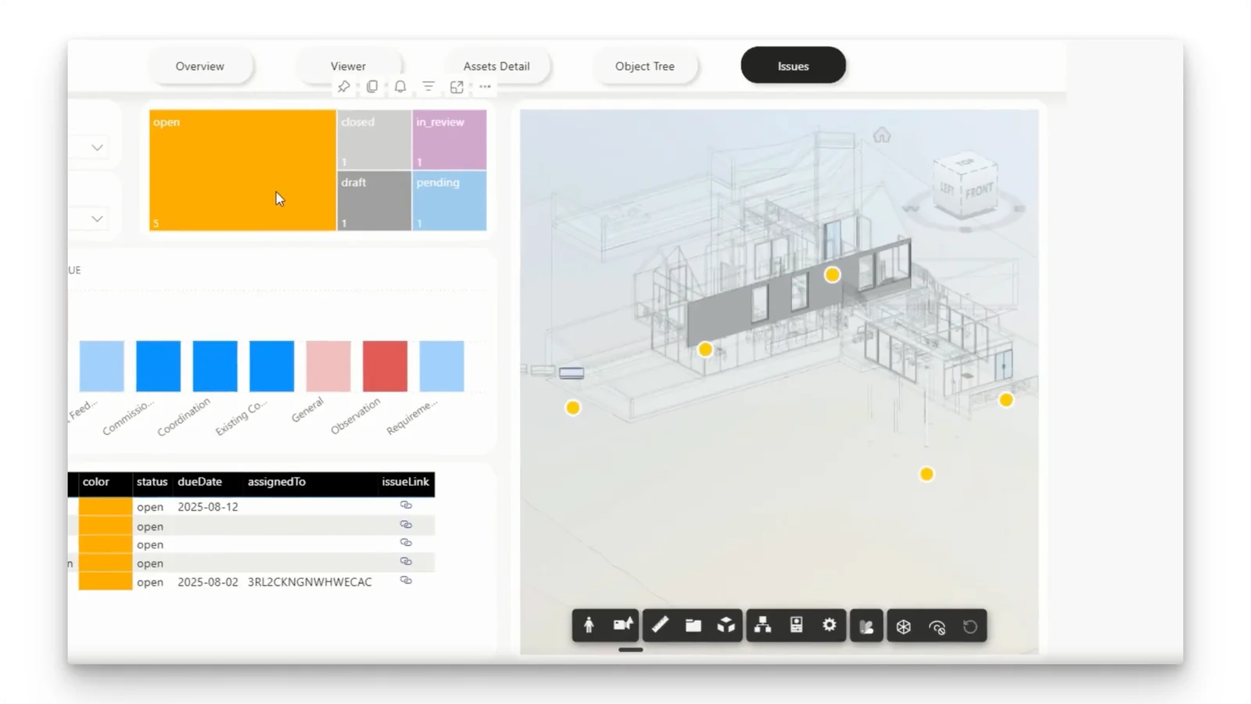The height and width of the screenshot is (704, 1251).
Task: Click the wireframe hexagon cube icon
Action: (x=903, y=627)
